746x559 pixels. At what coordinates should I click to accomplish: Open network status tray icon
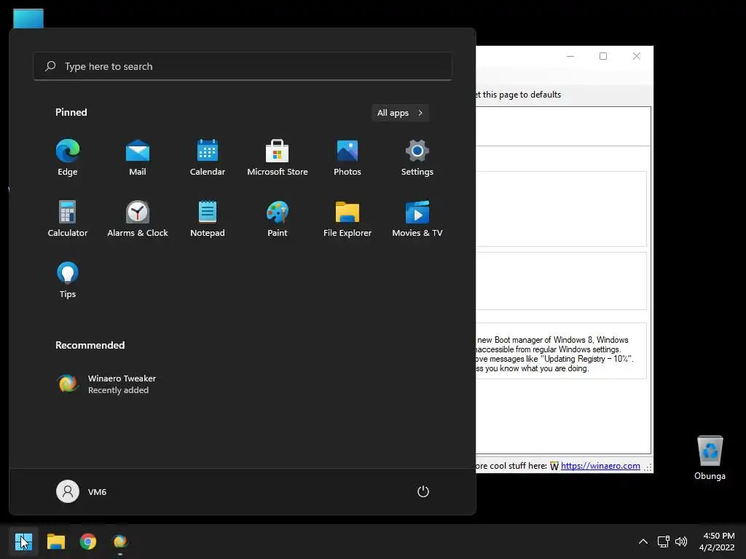click(x=663, y=542)
